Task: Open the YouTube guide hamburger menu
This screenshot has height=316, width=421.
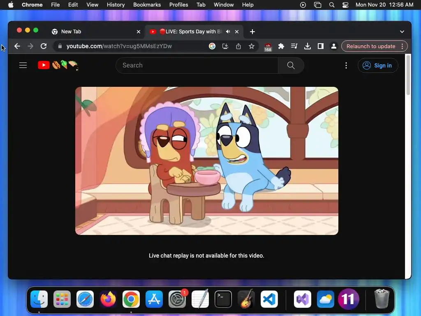Action: click(23, 65)
